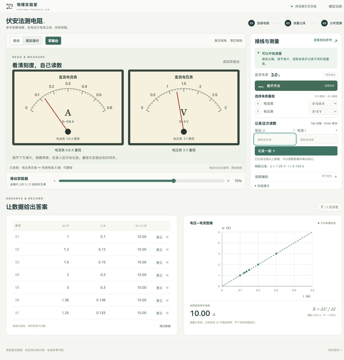The image size is (344, 360).
Task: Expand reading aid with plus icon
Action: click(336, 177)
